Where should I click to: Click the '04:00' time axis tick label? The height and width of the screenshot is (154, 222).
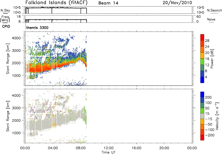pos(53,148)
